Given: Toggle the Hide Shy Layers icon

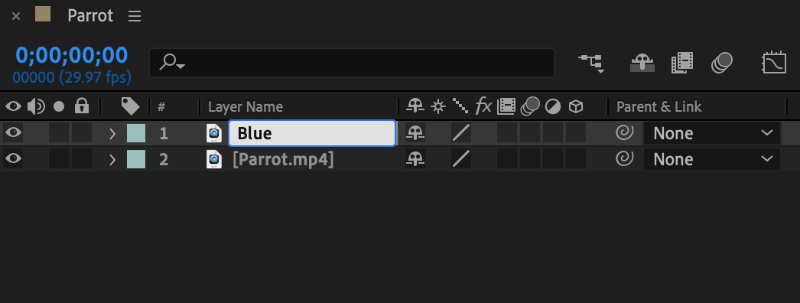Looking at the screenshot, I should (x=642, y=64).
